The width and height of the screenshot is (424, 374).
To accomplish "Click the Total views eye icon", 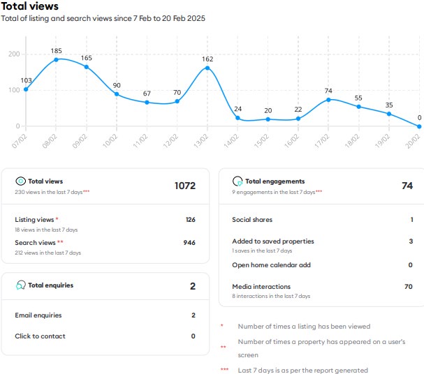I will tap(20, 181).
